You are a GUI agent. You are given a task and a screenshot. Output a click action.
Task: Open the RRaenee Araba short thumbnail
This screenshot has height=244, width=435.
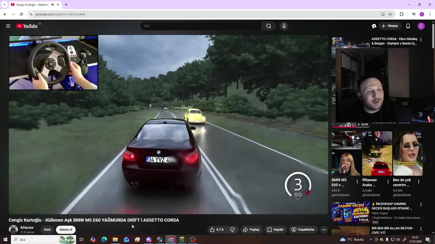coord(377,154)
